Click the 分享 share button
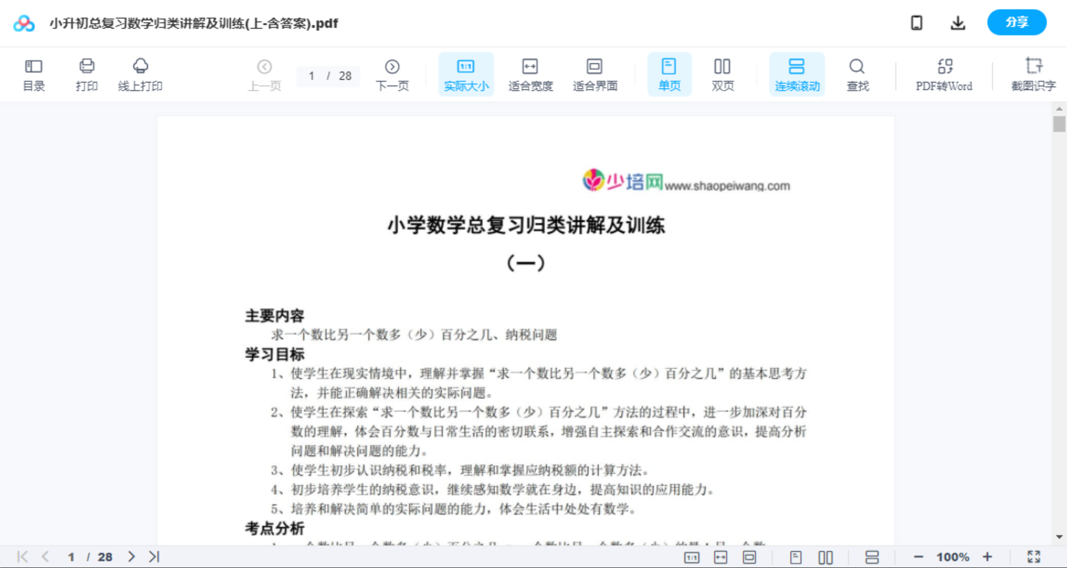This screenshot has height=568, width=1067. [1016, 22]
